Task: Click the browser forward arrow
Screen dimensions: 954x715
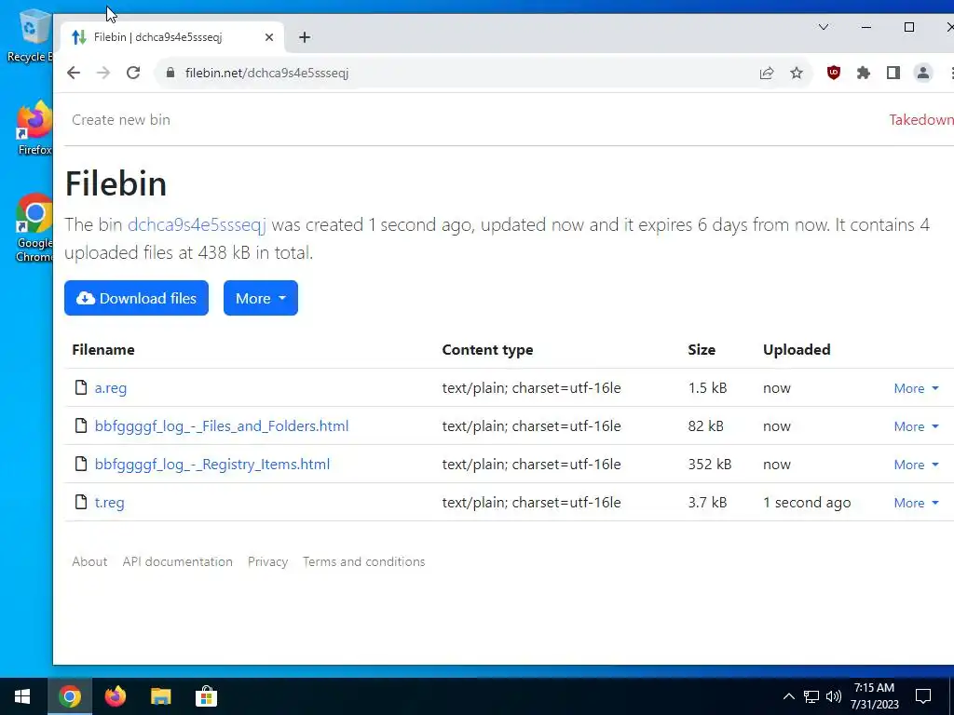Action: (x=103, y=73)
